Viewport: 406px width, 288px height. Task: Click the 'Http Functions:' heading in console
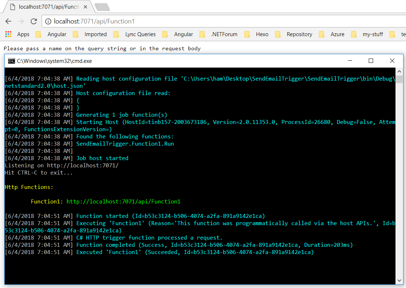pyautogui.click(x=29, y=187)
